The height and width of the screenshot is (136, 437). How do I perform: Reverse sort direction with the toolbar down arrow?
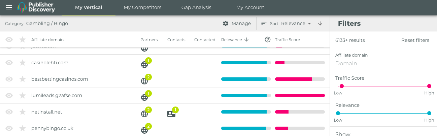pyautogui.click(x=320, y=23)
